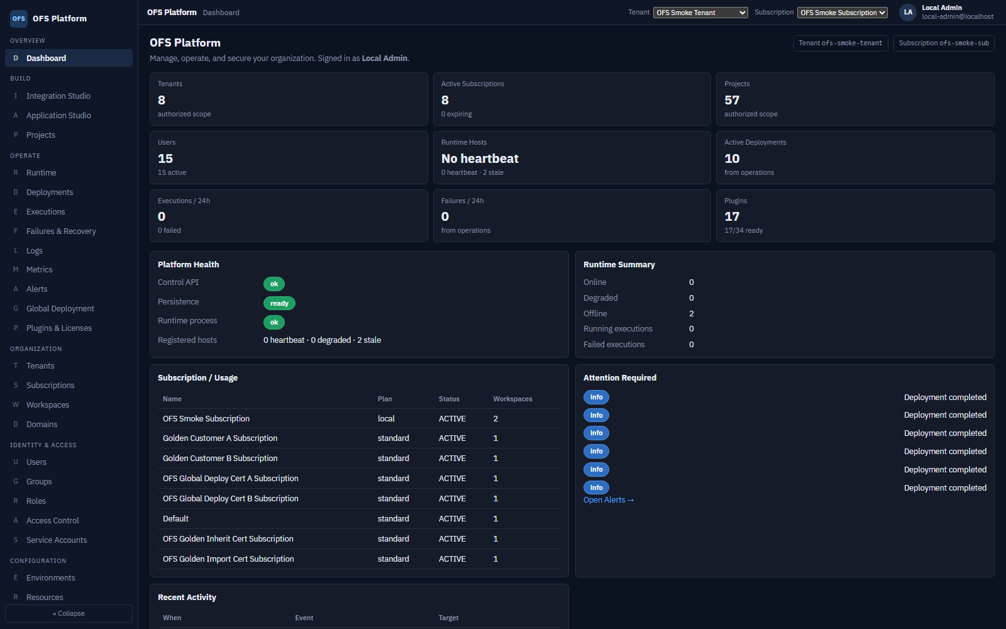1006x629 pixels.
Task: Click the Metrics letter icon
Action: [x=16, y=269]
